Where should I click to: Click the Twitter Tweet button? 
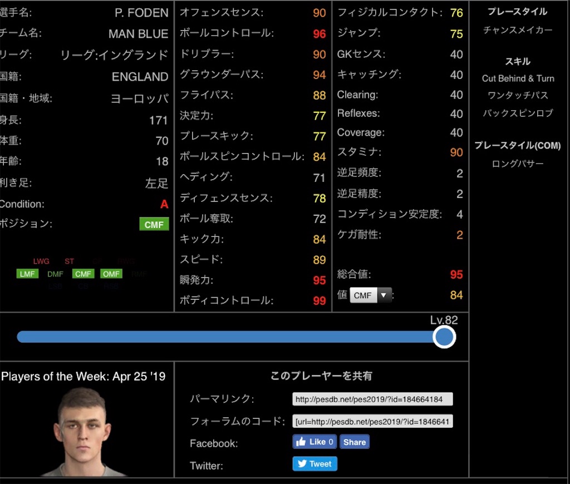pyautogui.click(x=315, y=463)
